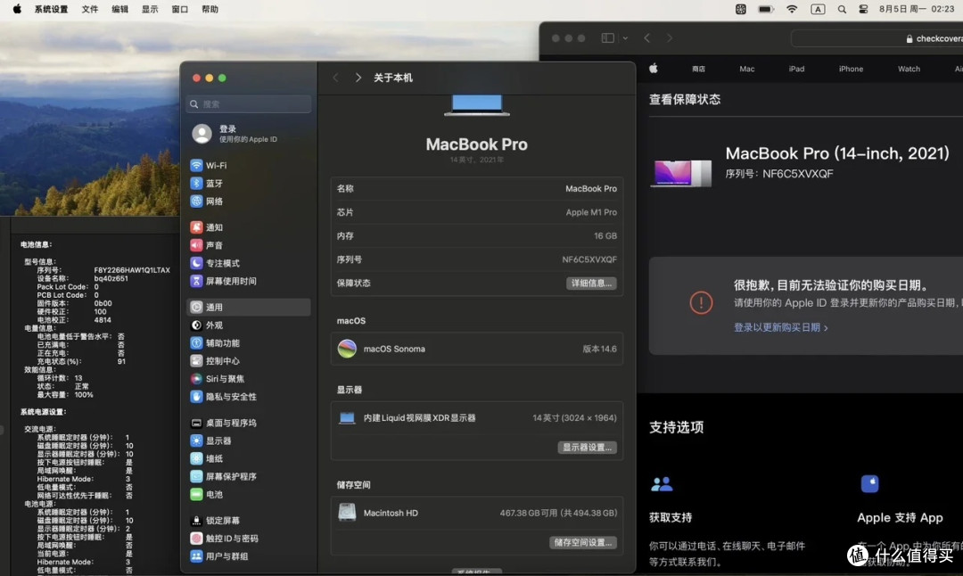Open Battery (电池) settings in sidebar

point(249,494)
